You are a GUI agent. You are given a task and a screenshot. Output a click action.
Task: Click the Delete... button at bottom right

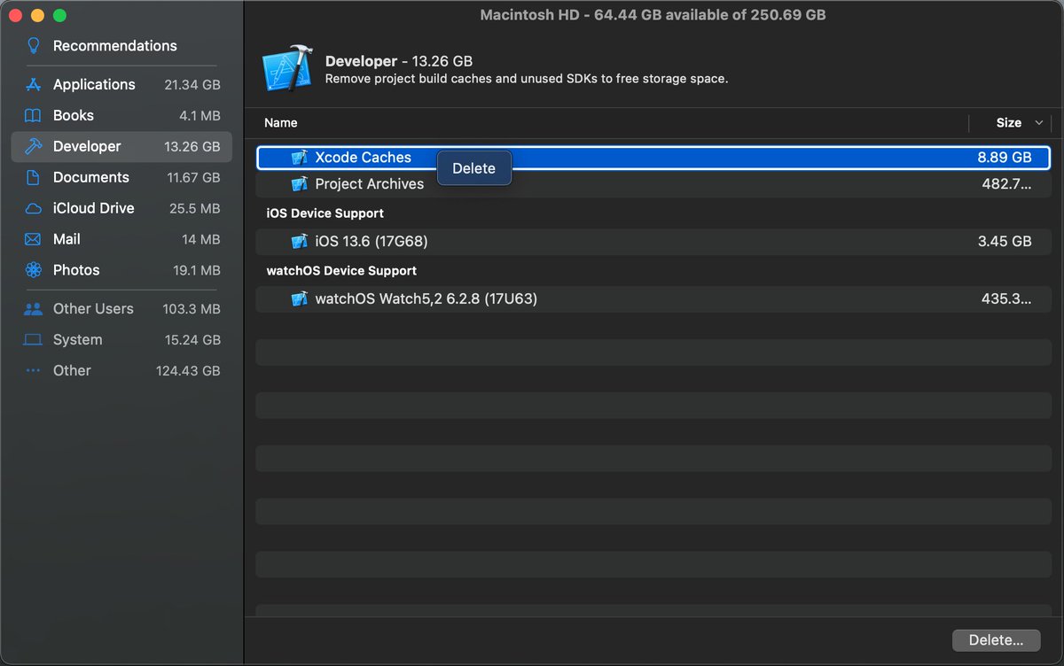click(x=997, y=639)
